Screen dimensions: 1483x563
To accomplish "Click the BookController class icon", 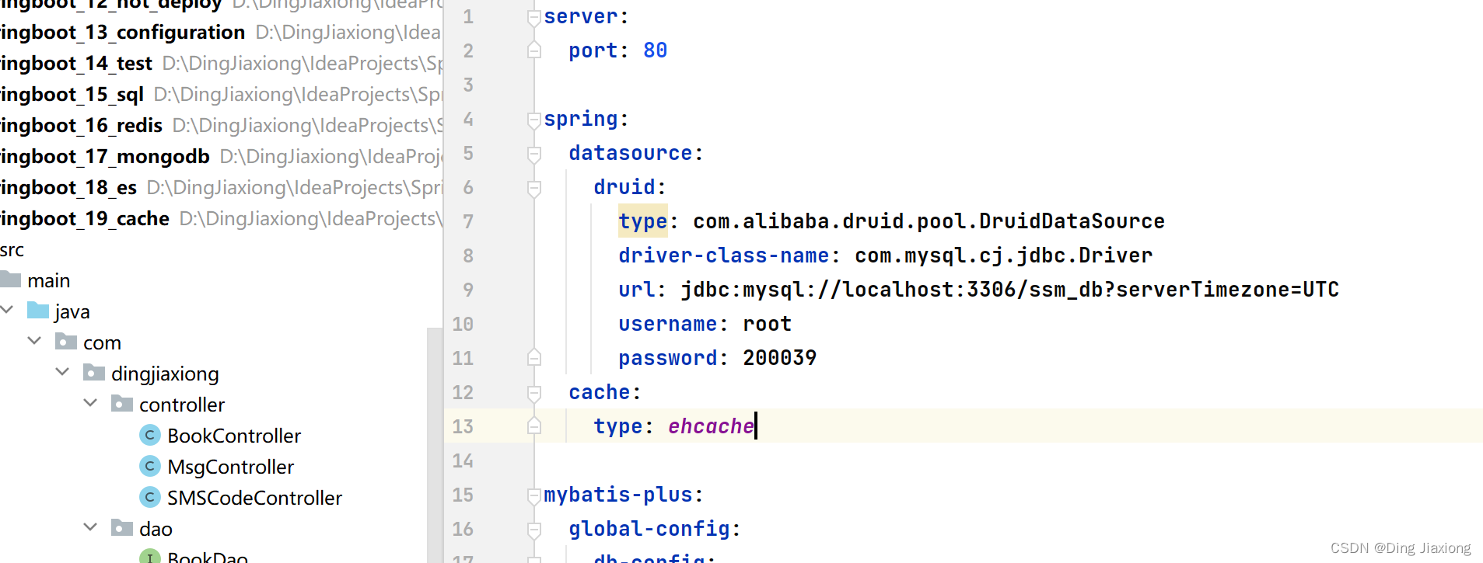I will (150, 435).
